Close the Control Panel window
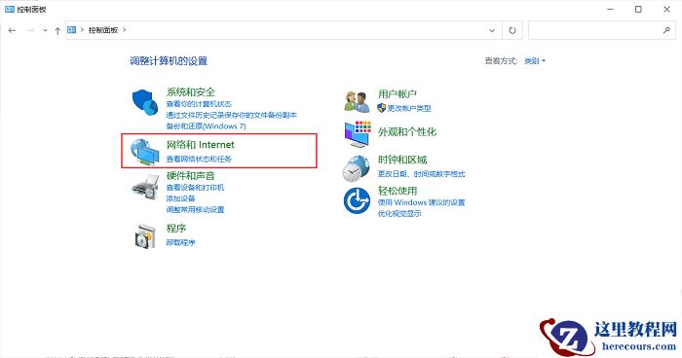The image size is (682, 358). [x=666, y=9]
